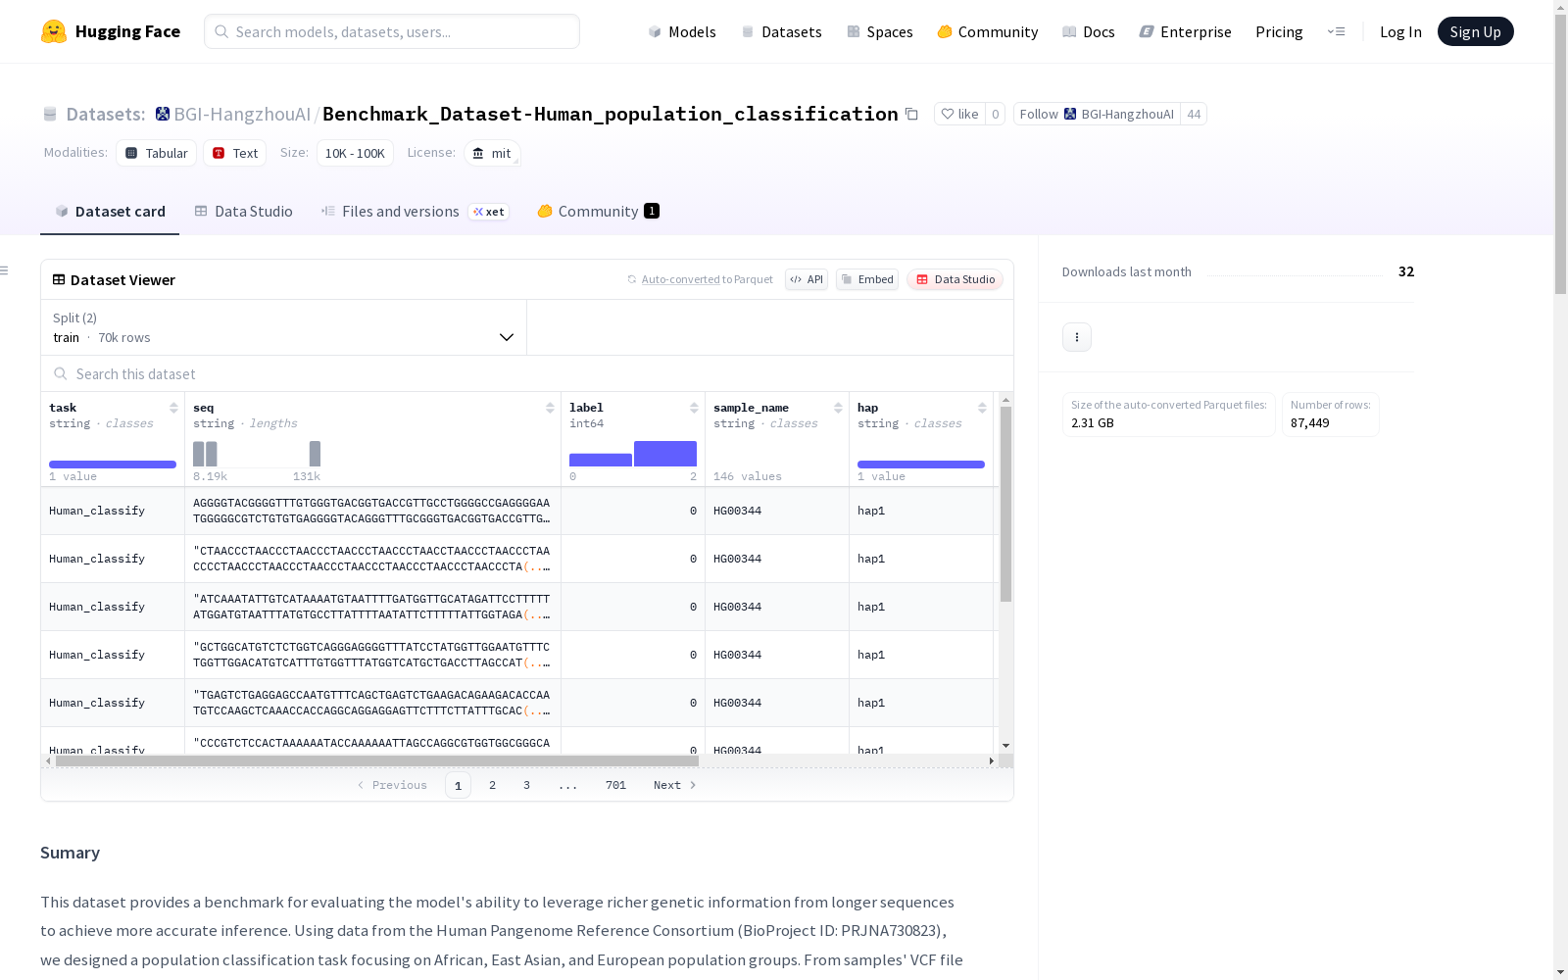Click the Sign Up button
The image size is (1568, 980).
point(1475,31)
